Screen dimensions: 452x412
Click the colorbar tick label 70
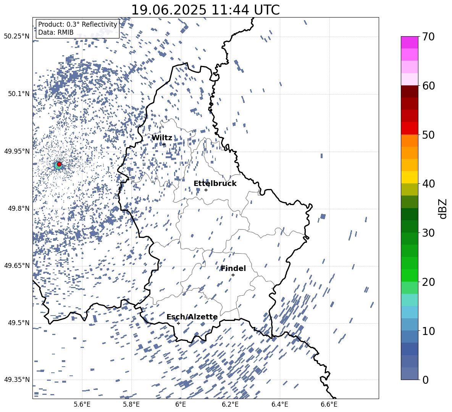pos(428,37)
